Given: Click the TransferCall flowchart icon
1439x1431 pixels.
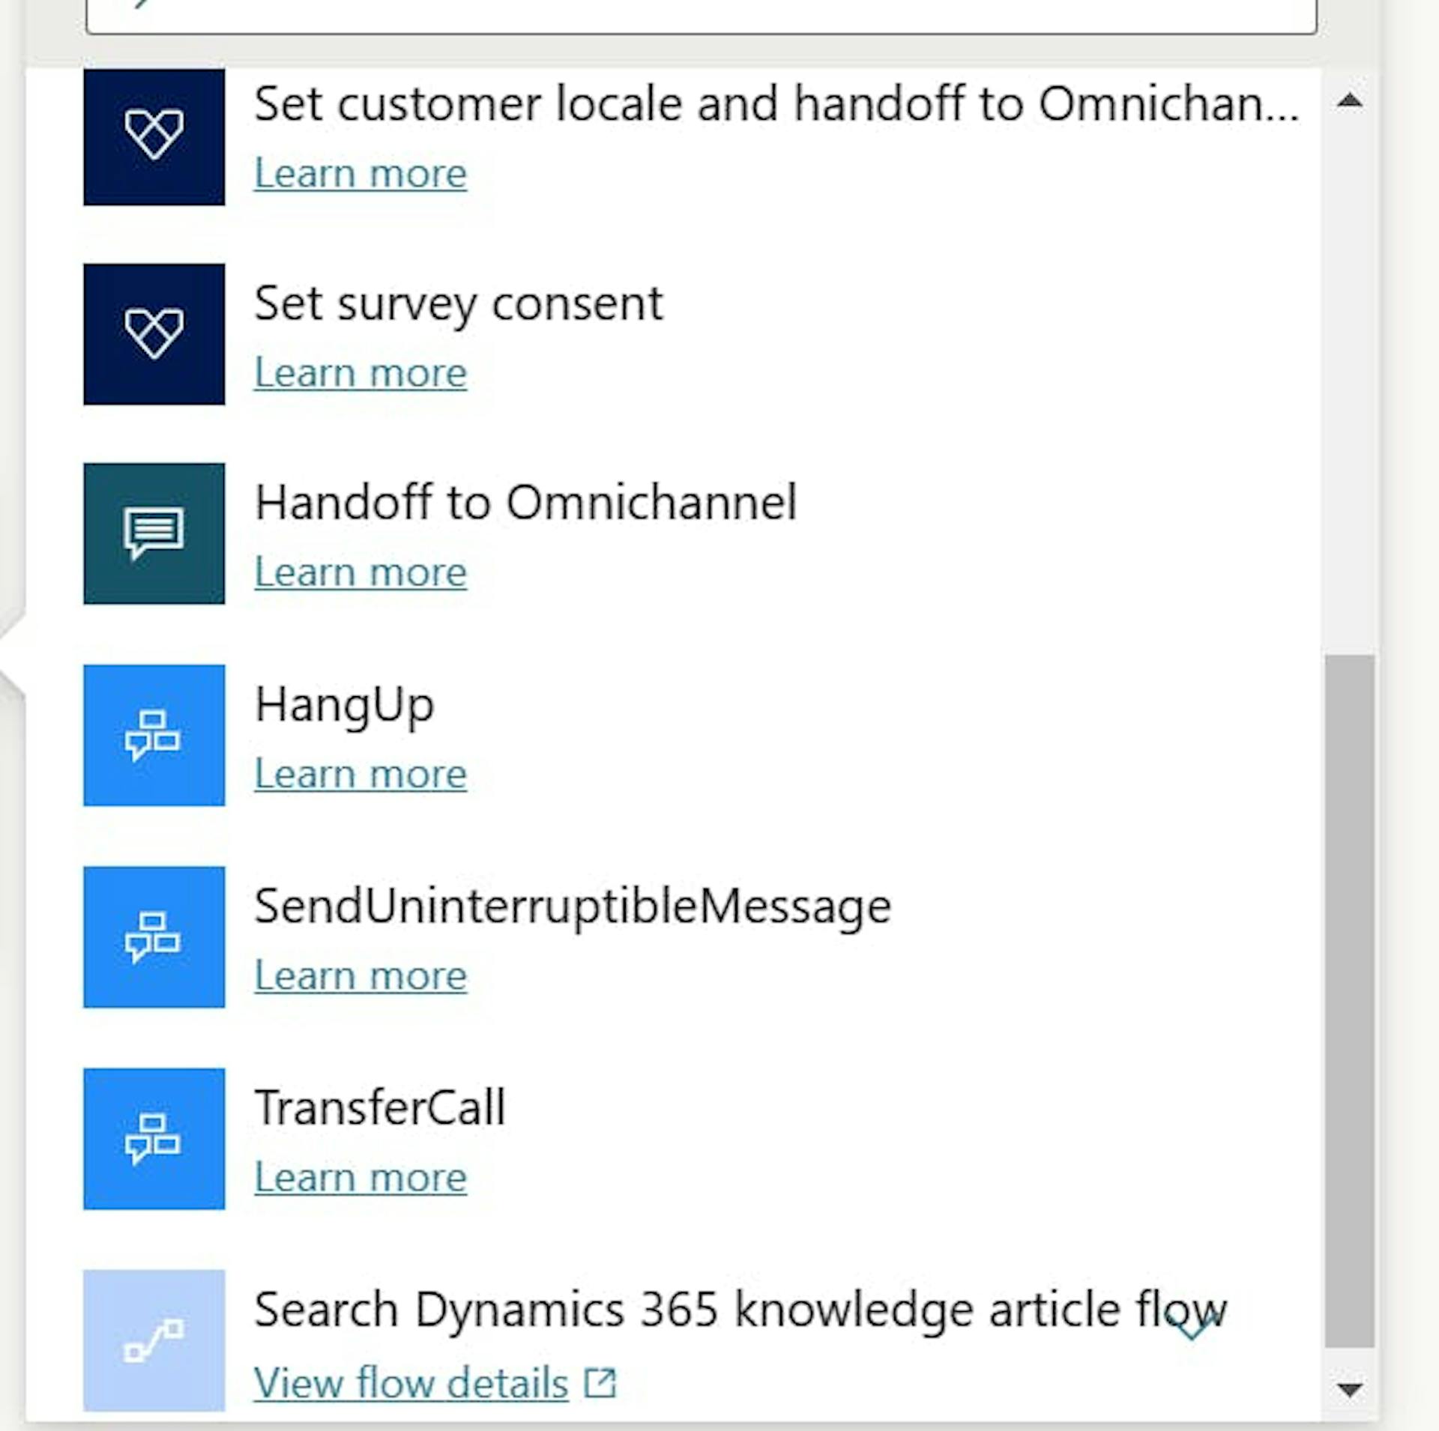Looking at the screenshot, I should tap(154, 1140).
